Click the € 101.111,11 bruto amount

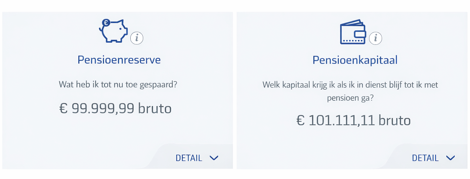tap(353, 120)
